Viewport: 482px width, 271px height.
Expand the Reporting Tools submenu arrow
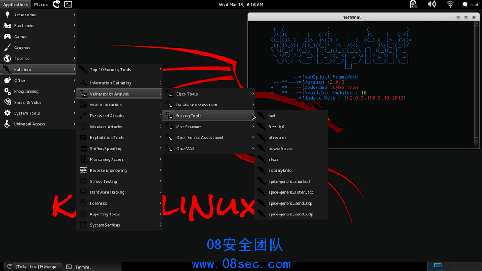pos(161,214)
